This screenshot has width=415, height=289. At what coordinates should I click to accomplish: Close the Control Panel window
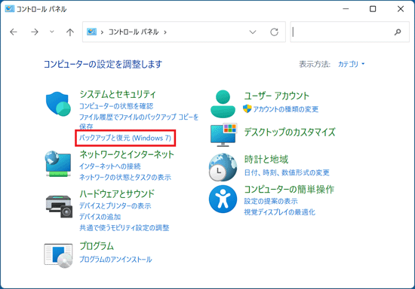tap(401, 9)
